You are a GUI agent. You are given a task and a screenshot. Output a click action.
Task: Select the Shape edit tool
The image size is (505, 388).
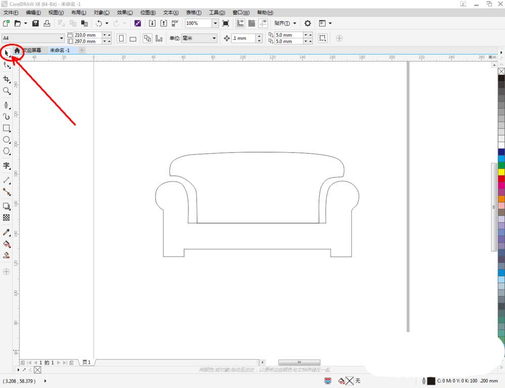7,65
